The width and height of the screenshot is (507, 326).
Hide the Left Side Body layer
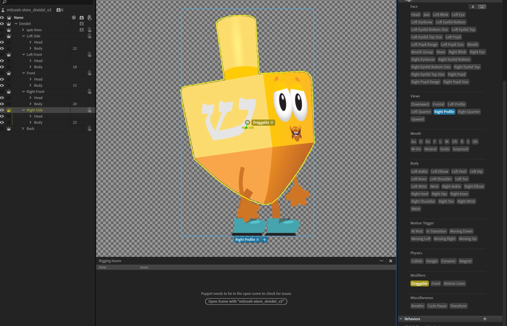pyautogui.click(x=2, y=48)
